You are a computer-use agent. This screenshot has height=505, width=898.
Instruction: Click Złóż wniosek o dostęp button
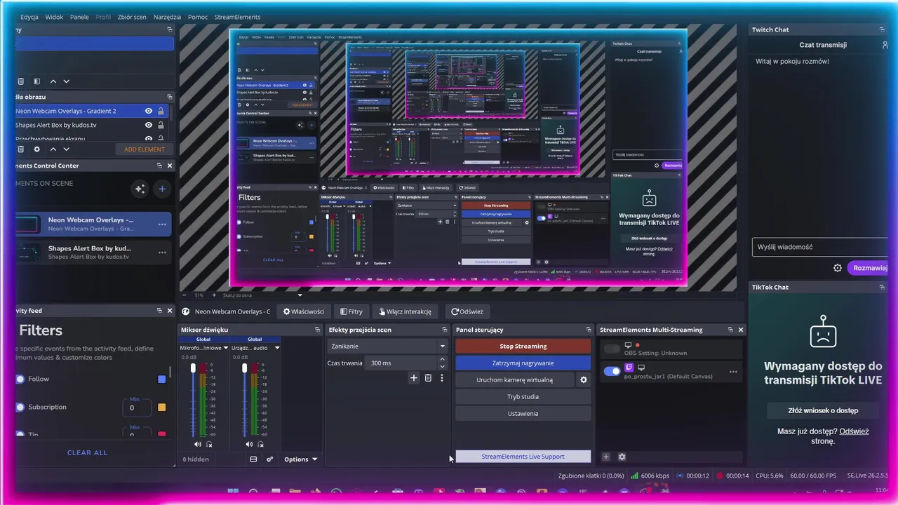click(823, 410)
